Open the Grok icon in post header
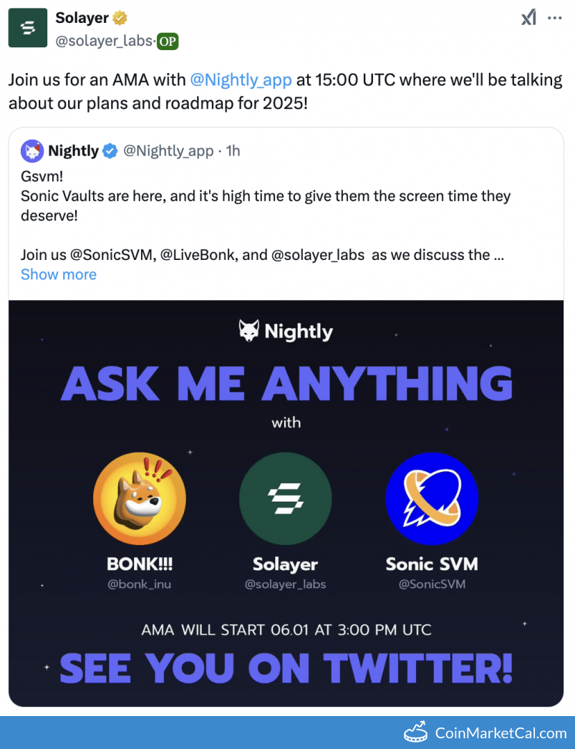 528,18
